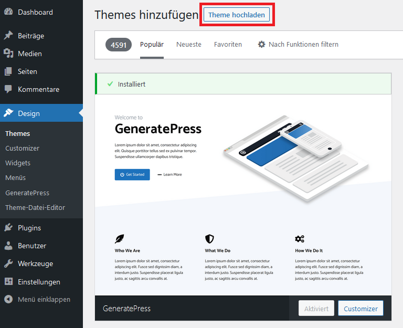Click the Seiten pages icon

coord(8,71)
